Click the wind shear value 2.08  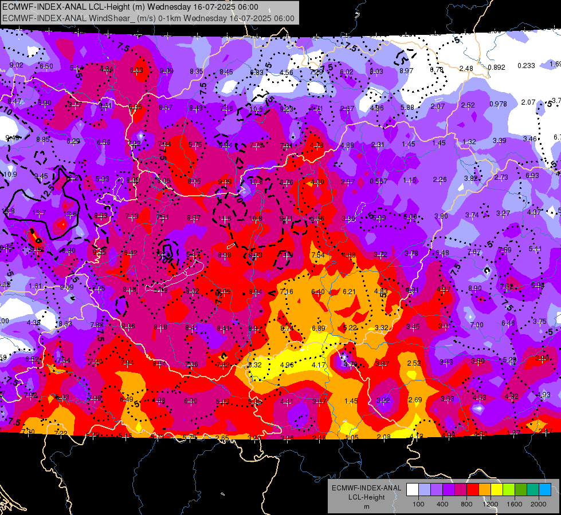pos(383,437)
